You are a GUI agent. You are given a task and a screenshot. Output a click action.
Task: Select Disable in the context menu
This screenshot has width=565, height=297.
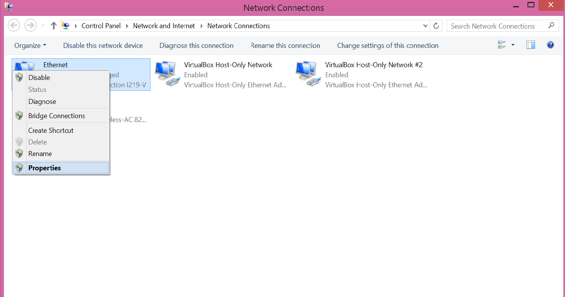tap(39, 78)
